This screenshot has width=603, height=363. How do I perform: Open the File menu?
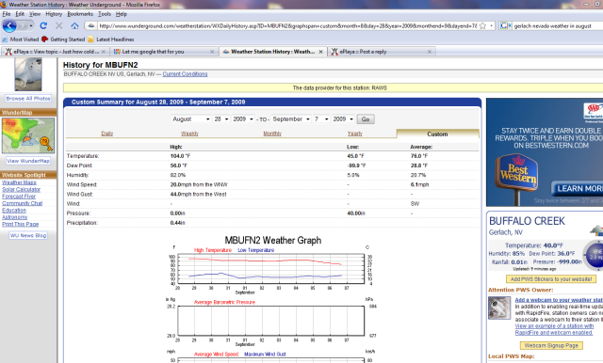7,14
